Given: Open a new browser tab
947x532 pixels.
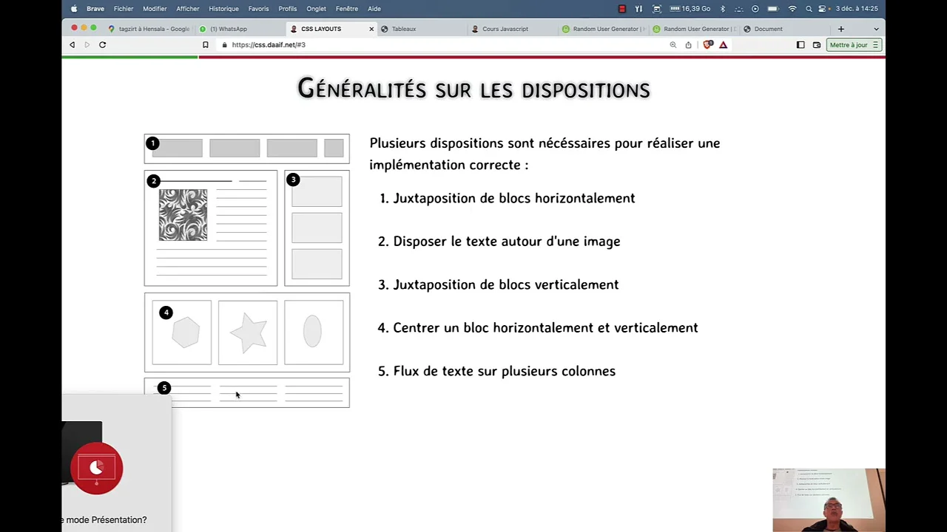Looking at the screenshot, I should click(840, 29).
